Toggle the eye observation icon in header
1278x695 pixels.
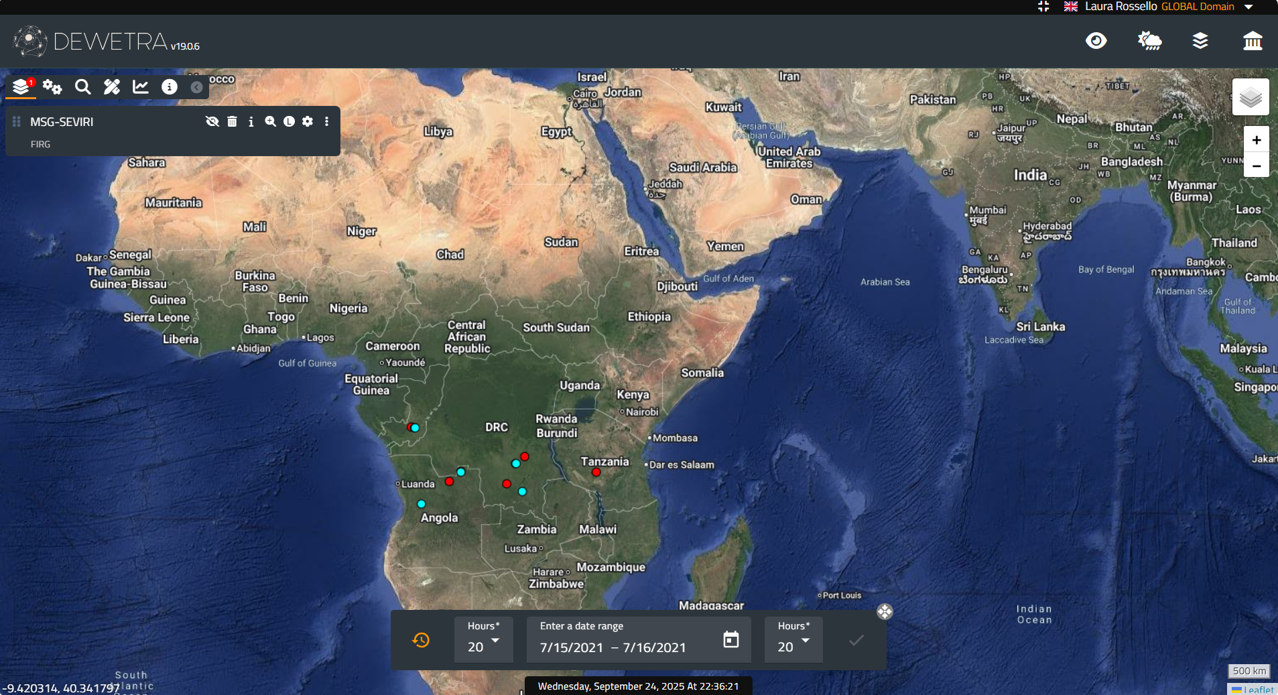coord(1096,41)
